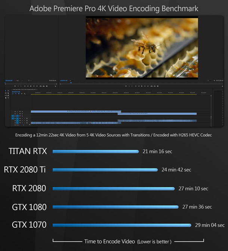
Task: Click Add Marker in the Program Monitor
Action: [x=126, y=86]
